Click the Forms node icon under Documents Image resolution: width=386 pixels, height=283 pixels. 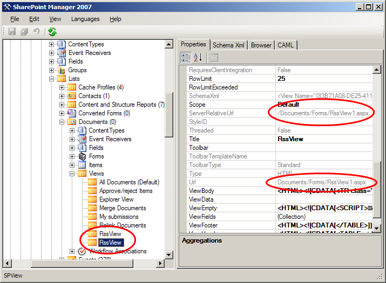pyautogui.click(x=82, y=156)
